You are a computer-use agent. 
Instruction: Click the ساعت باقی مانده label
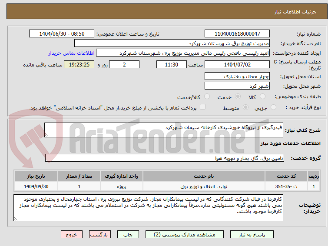pos(43,65)
